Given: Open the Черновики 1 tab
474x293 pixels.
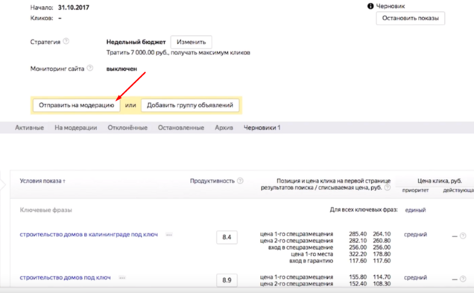Looking at the screenshot, I should 262,127.
